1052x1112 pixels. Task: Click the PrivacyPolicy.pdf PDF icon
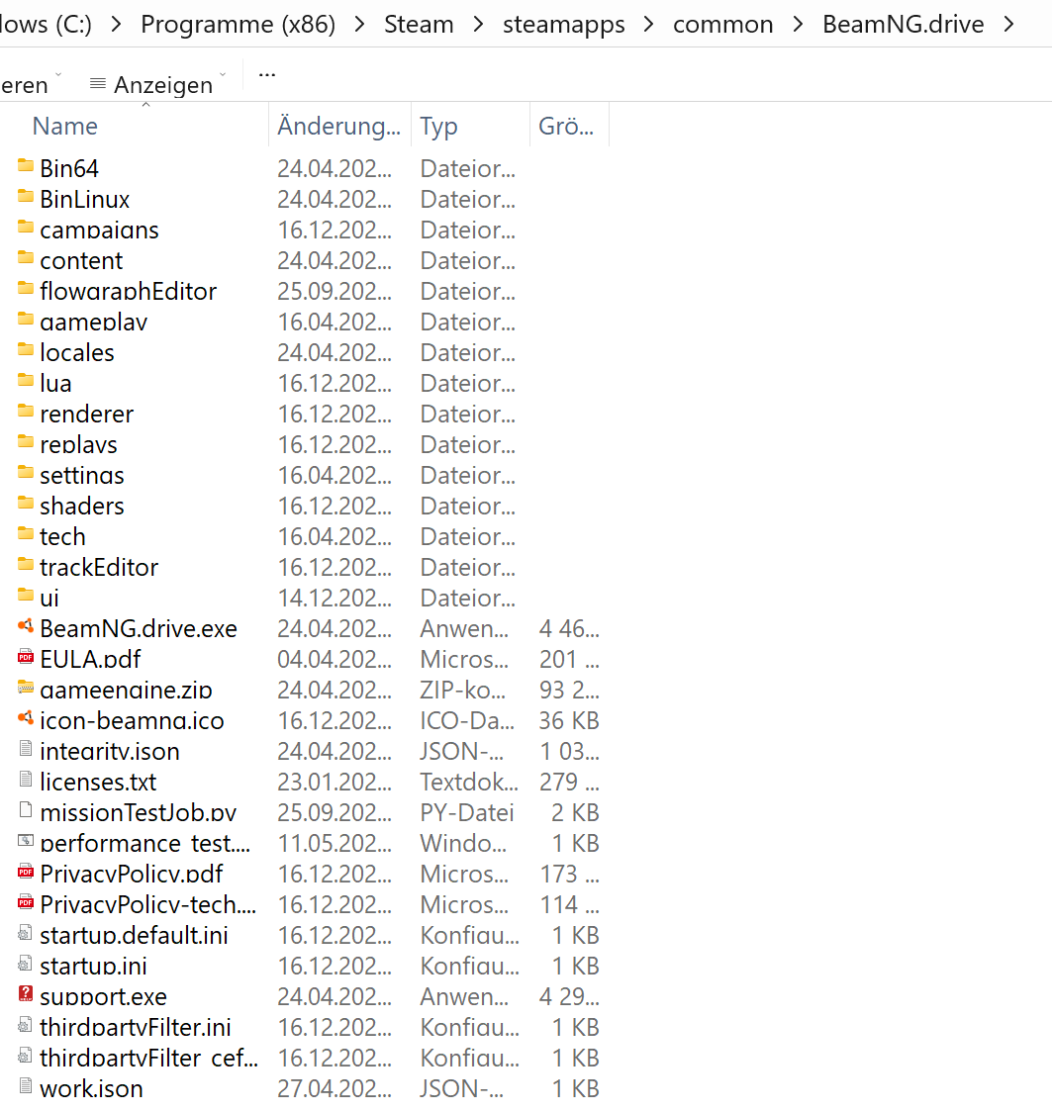pos(26,871)
